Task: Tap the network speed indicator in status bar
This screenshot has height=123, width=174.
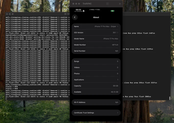Action: pos(94,10)
